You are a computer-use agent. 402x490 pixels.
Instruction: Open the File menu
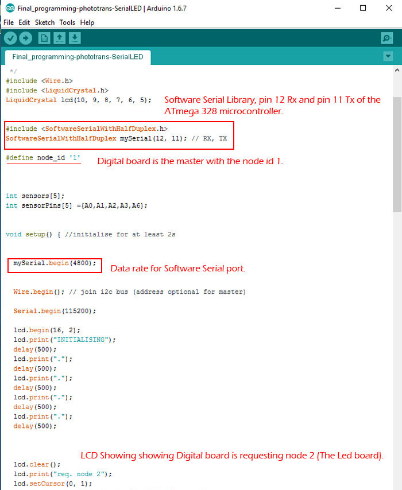[9, 22]
